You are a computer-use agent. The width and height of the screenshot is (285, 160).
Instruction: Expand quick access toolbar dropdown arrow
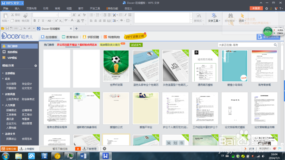pyautogui.click(x=34, y=28)
